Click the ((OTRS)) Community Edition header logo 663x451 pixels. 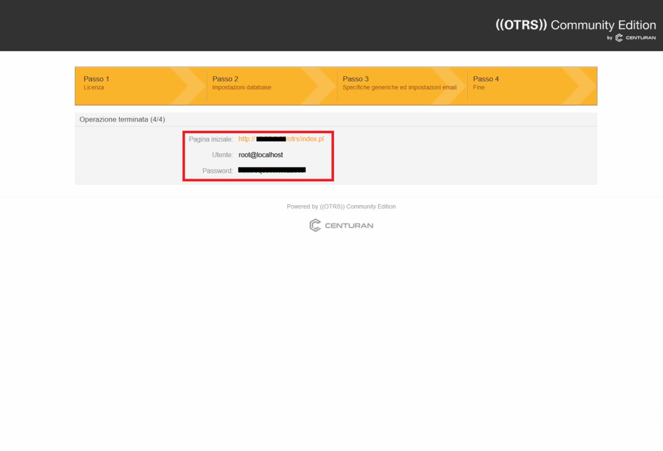coord(575,25)
